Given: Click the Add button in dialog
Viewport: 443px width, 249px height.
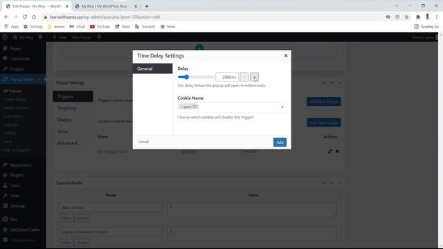Looking at the screenshot, I should (280, 142).
